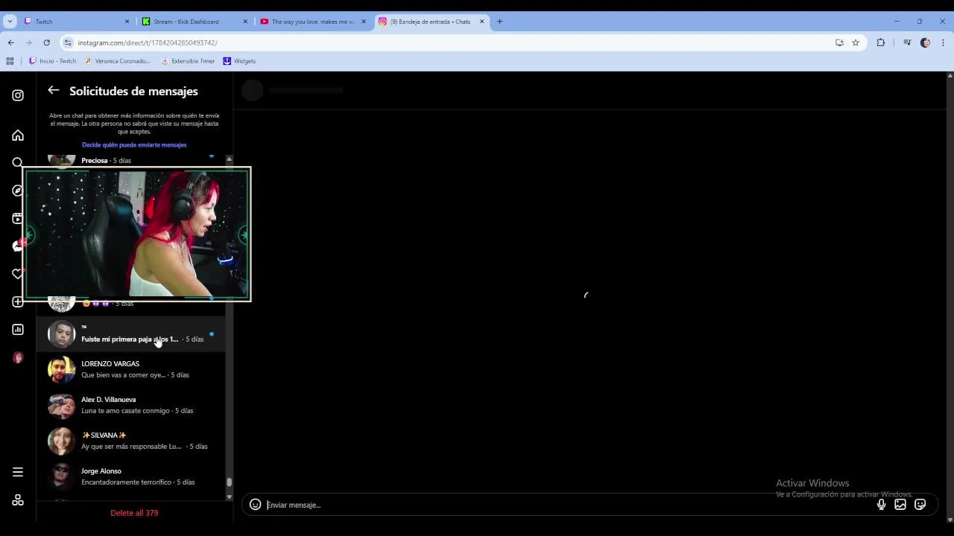The height and width of the screenshot is (536, 954).
Task: Open Create new post plus icon
Action: tap(18, 301)
